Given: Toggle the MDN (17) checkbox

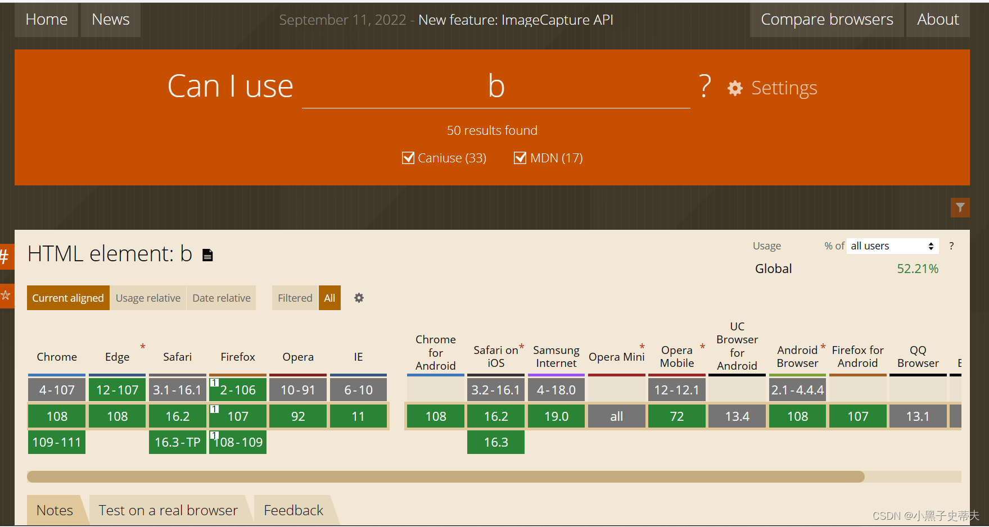Looking at the screenshot, I should (520, 158).
